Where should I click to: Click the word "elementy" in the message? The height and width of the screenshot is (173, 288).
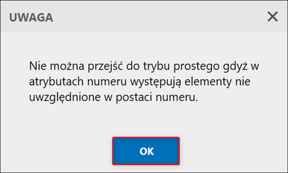click(x=208, y=82)
